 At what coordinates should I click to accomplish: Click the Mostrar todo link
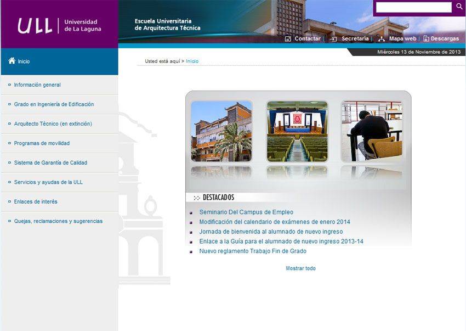pos(300,268)
